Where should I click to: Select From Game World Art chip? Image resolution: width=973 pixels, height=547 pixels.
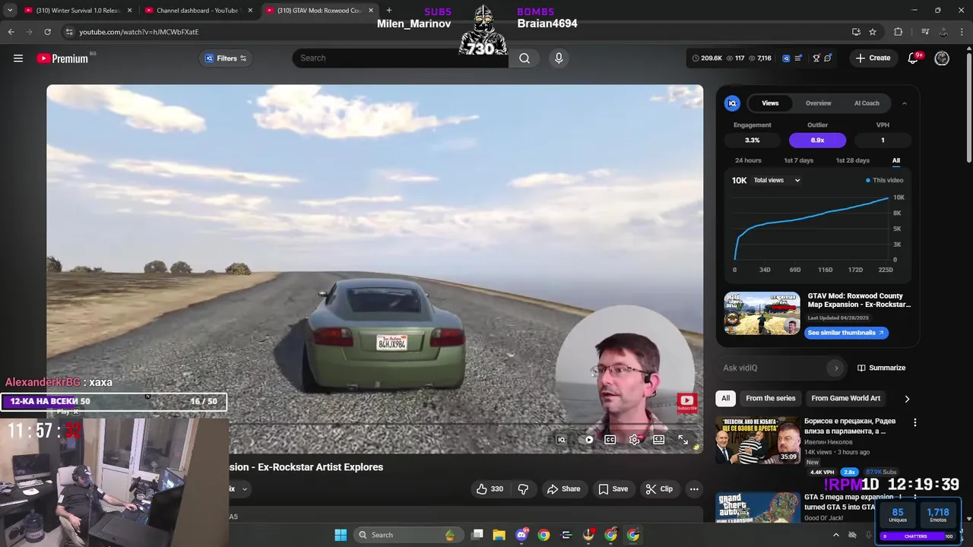pyautogui.click(x=845, y=398)
